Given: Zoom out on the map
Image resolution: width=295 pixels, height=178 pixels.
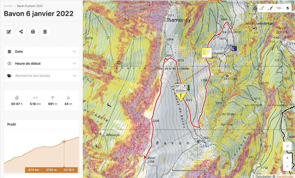Looking at the screenshot, I should (288, 167).
